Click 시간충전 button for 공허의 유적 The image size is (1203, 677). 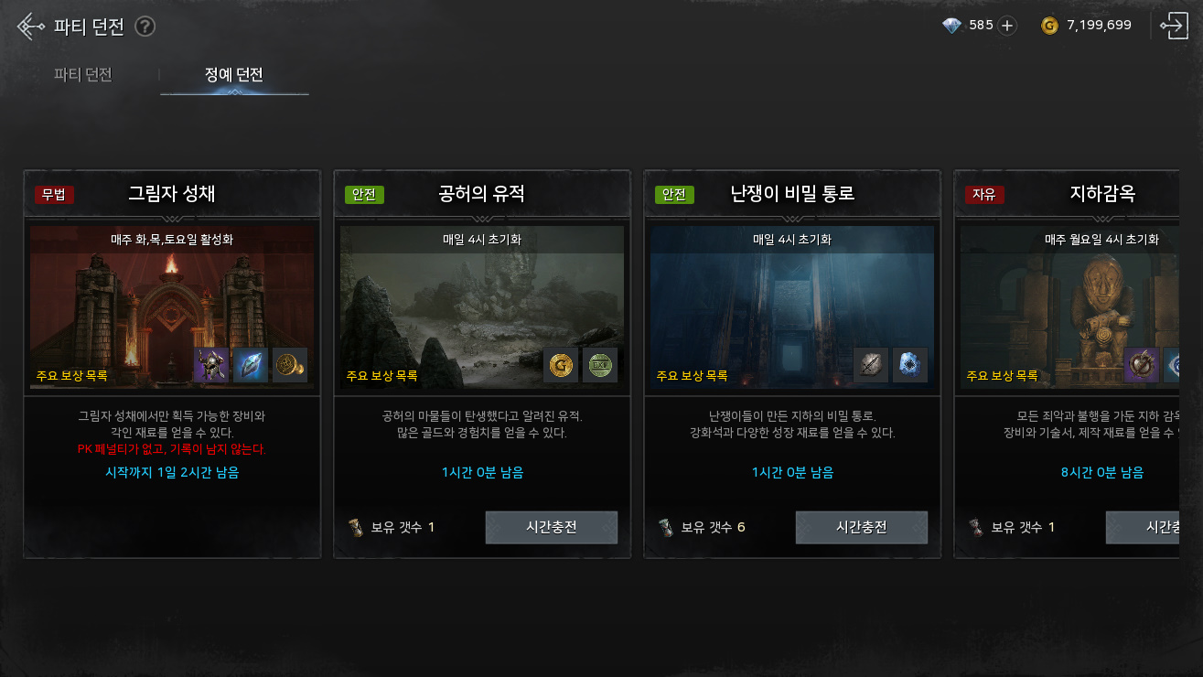pos(552,527)
